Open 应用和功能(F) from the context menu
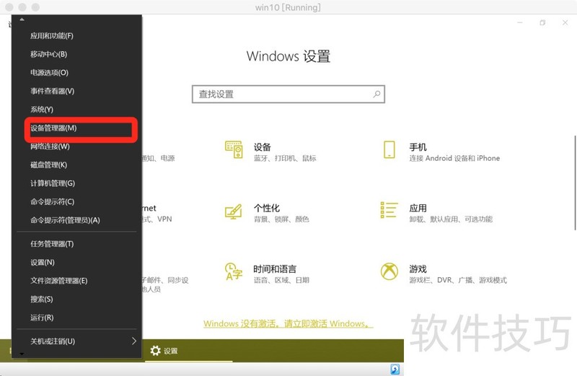 click(76, 35)
